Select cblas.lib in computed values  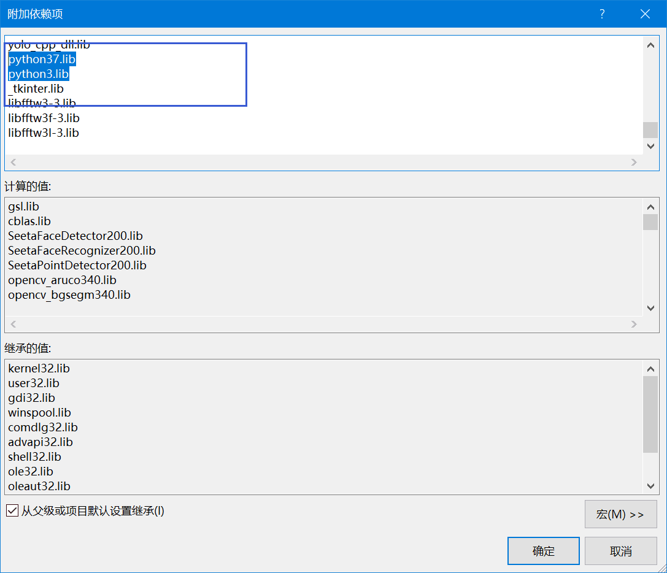click(x=29, y=221)
